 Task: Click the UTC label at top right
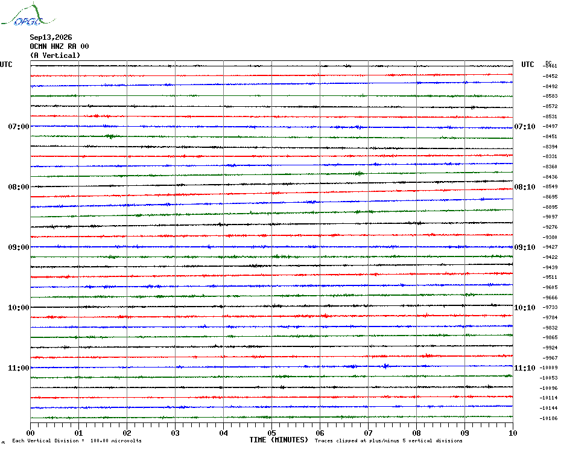527,65
